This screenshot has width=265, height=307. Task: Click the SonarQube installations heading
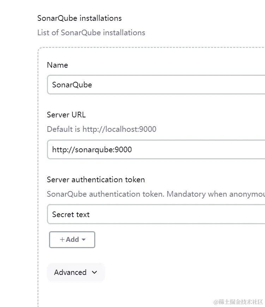pos(79,18)
